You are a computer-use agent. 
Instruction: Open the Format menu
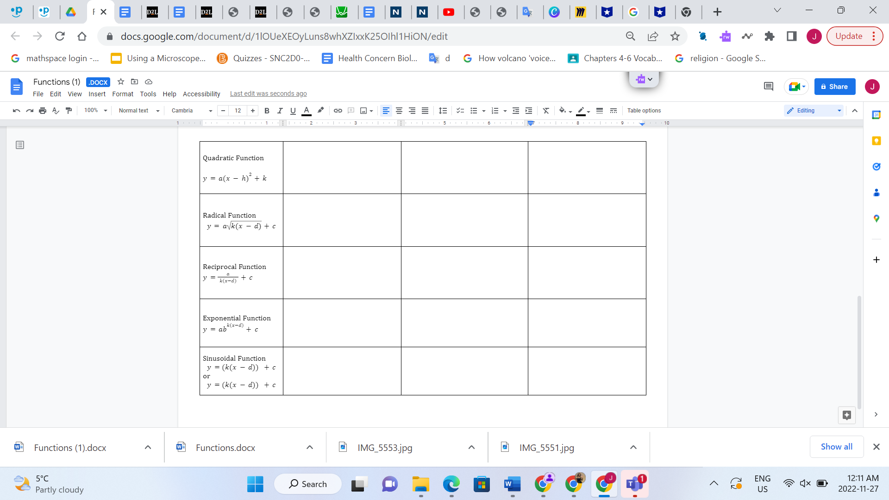click(122, 94)
